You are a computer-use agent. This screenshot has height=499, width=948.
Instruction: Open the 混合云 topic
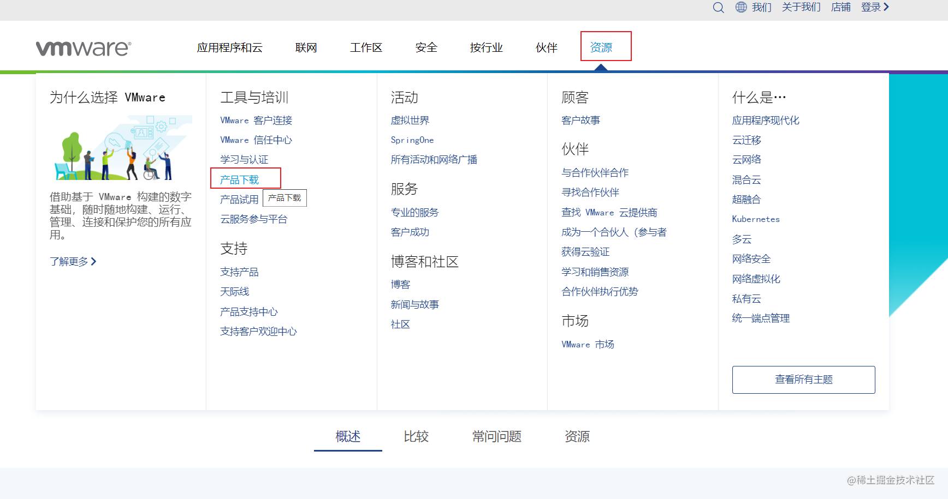tap(746, 180)
